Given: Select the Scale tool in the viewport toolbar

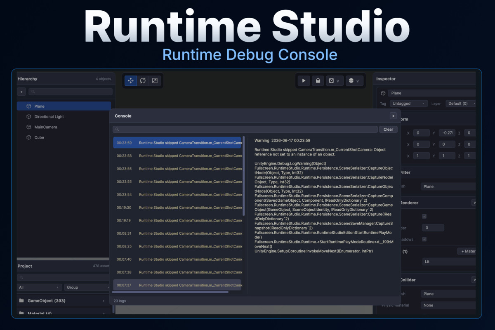Looking at the screenshot, I should tap(155, 81).
